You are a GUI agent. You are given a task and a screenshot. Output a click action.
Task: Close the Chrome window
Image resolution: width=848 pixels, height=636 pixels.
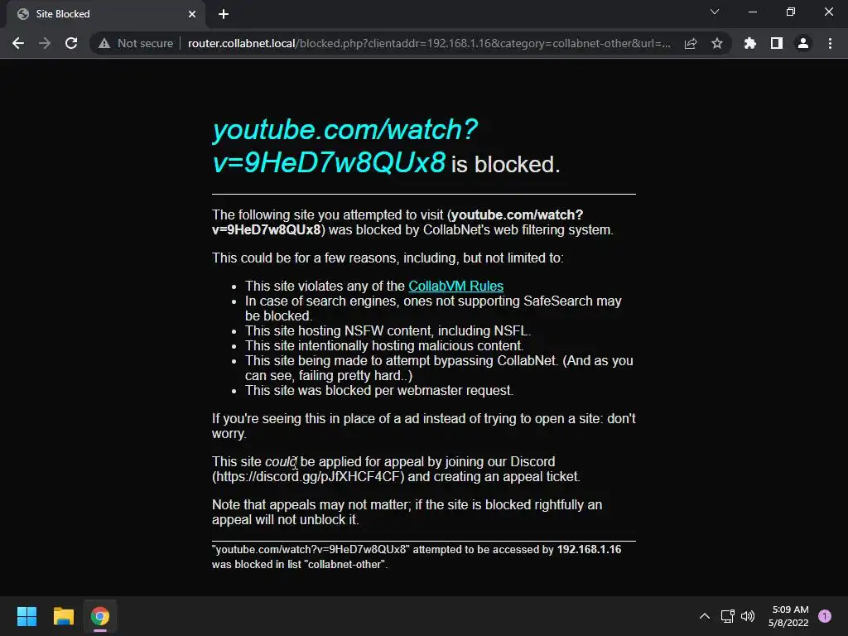828,12
